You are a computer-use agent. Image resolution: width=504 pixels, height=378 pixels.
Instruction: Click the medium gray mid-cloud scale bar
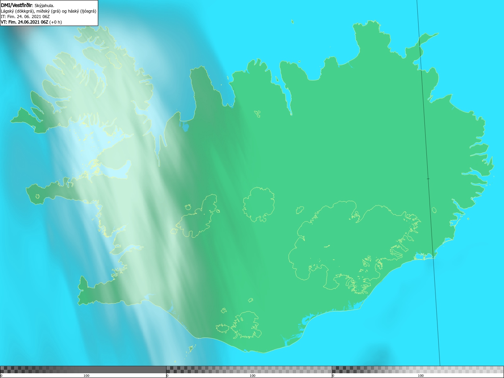[249, 370]
